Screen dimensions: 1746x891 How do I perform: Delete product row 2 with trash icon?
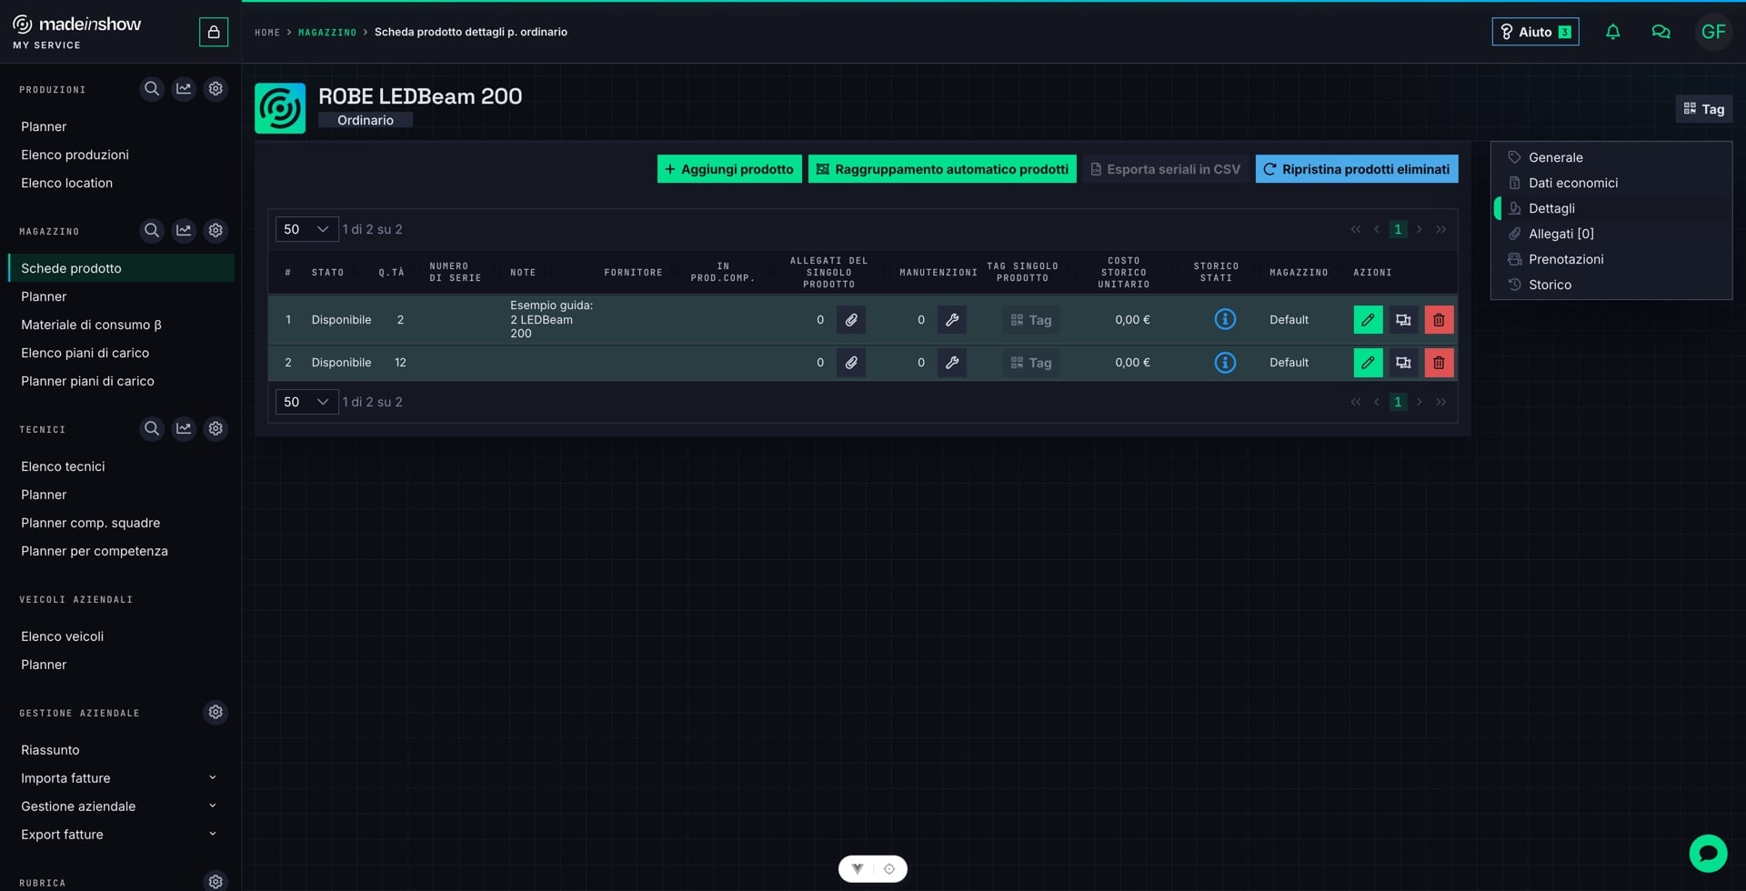click(x=1439, y=363)
